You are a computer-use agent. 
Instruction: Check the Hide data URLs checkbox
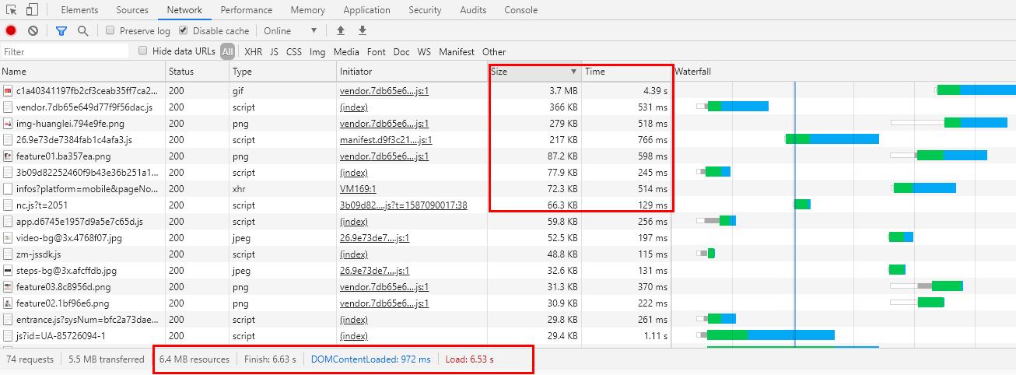[143, 51]
